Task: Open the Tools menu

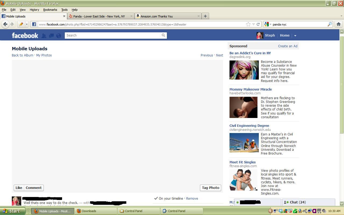Action: click(64, 10)
